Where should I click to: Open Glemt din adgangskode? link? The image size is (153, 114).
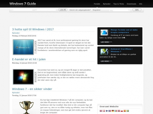(x=80, y=10)
